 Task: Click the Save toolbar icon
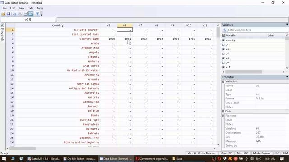coord(9,14)
